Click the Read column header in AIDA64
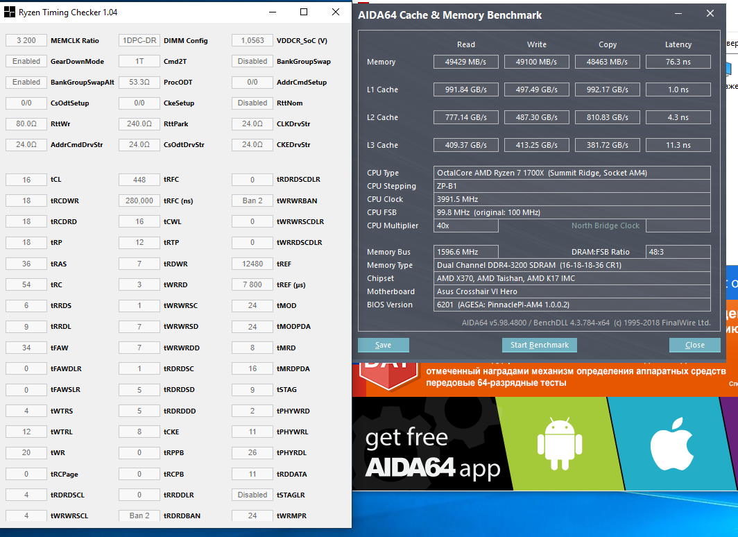Viewport: 738px width, 537px height. 466,44
